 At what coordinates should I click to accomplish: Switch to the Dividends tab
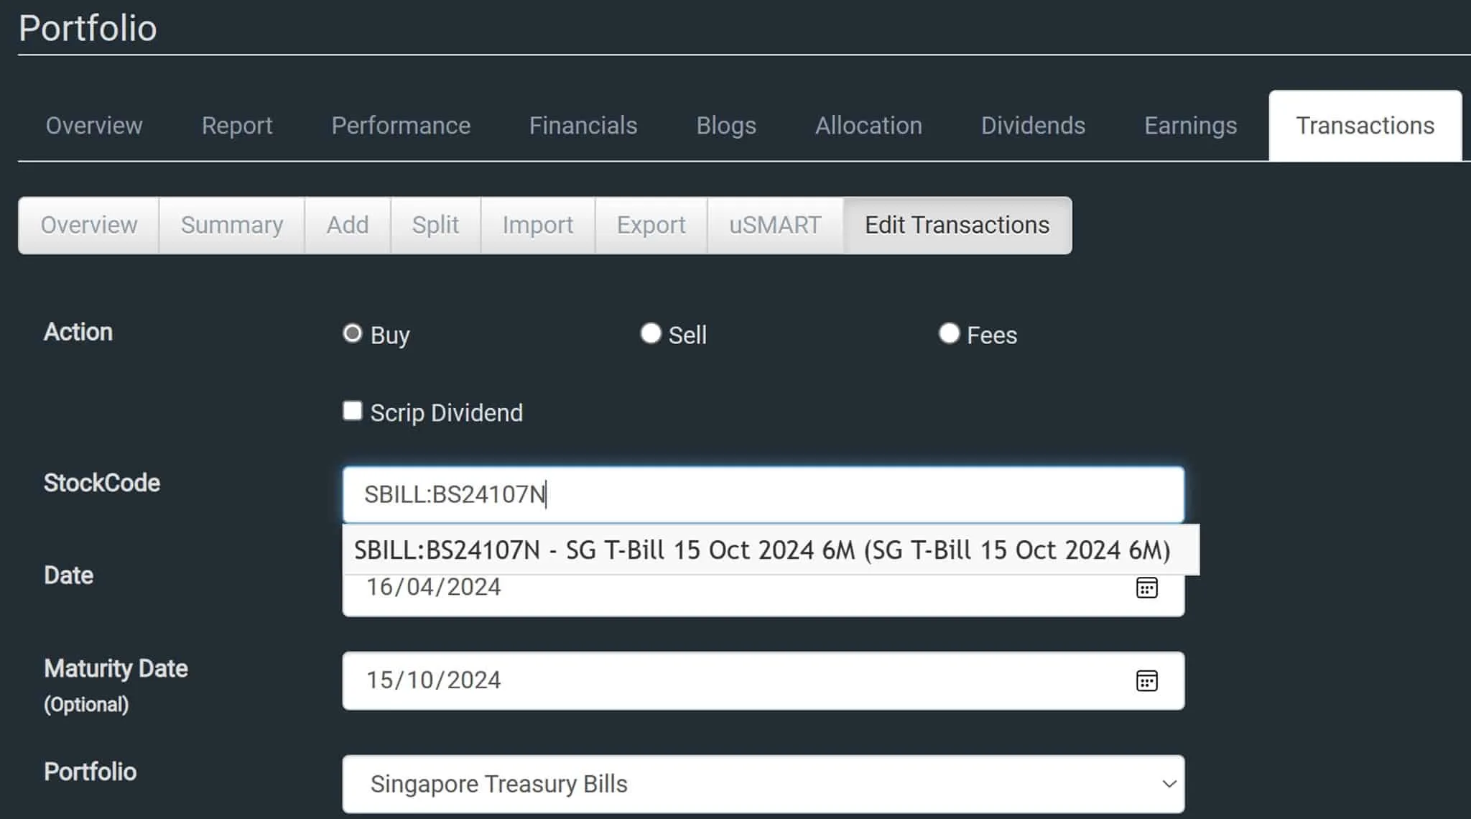pyautogui.click(x=1033, y=126)
